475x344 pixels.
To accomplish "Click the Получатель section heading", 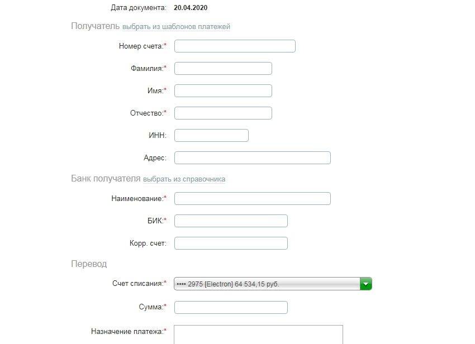I will 95,26.
